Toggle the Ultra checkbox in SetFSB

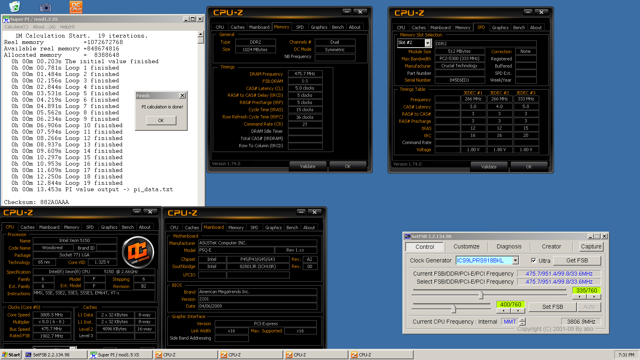[534, 260]
